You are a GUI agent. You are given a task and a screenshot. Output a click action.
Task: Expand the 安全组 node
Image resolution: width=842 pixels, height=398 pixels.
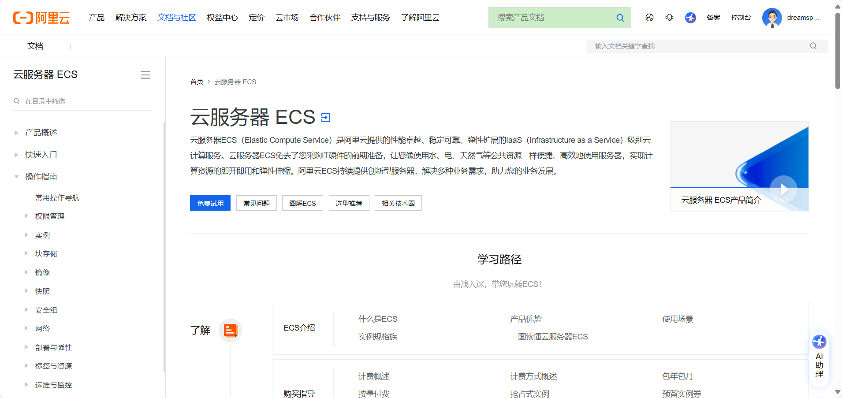click(x=26, y=310)
